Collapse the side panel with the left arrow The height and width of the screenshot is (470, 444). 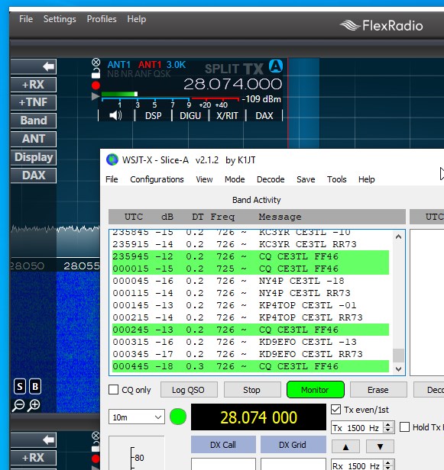pyautogui.click(x=34, y=66)
